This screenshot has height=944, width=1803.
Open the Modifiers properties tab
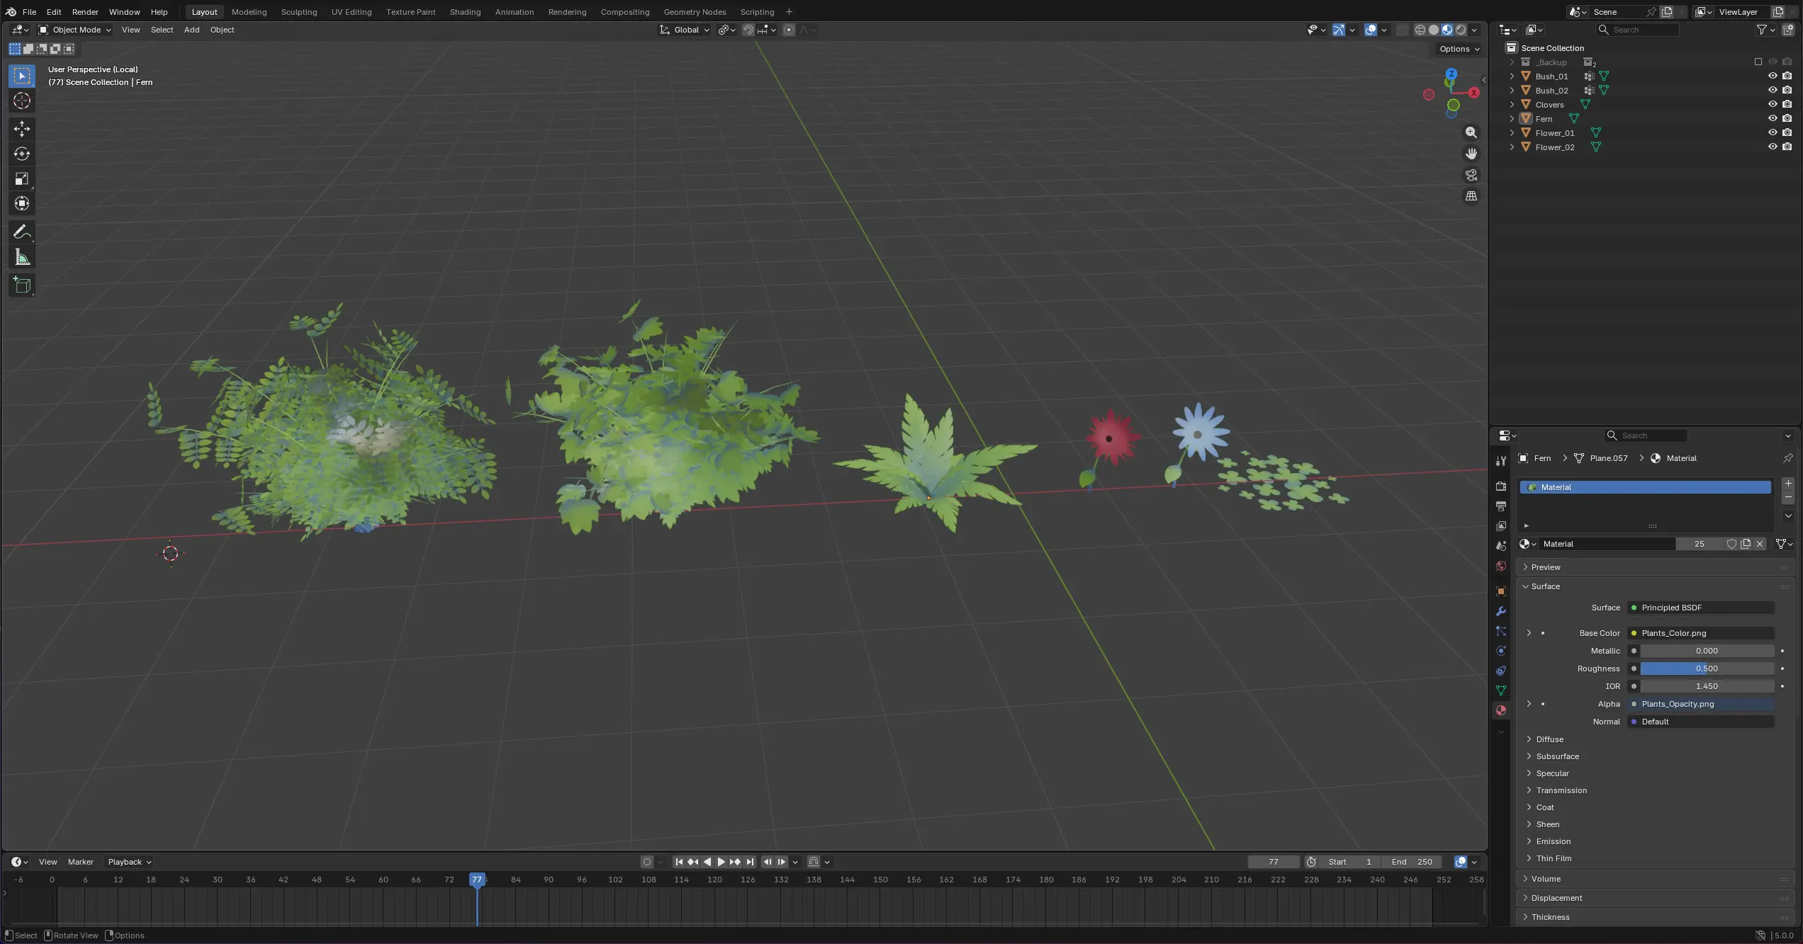pos(1501,611)
